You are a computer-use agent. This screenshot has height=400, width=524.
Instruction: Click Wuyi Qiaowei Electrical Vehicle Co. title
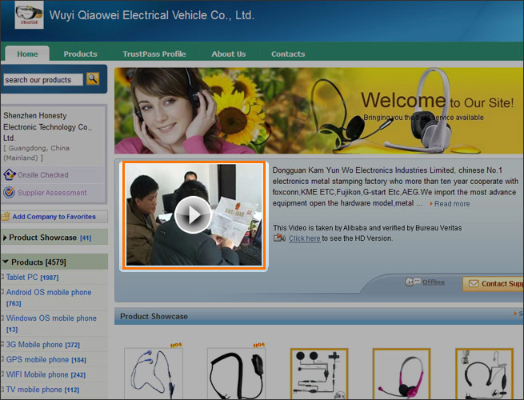point(152,15)
